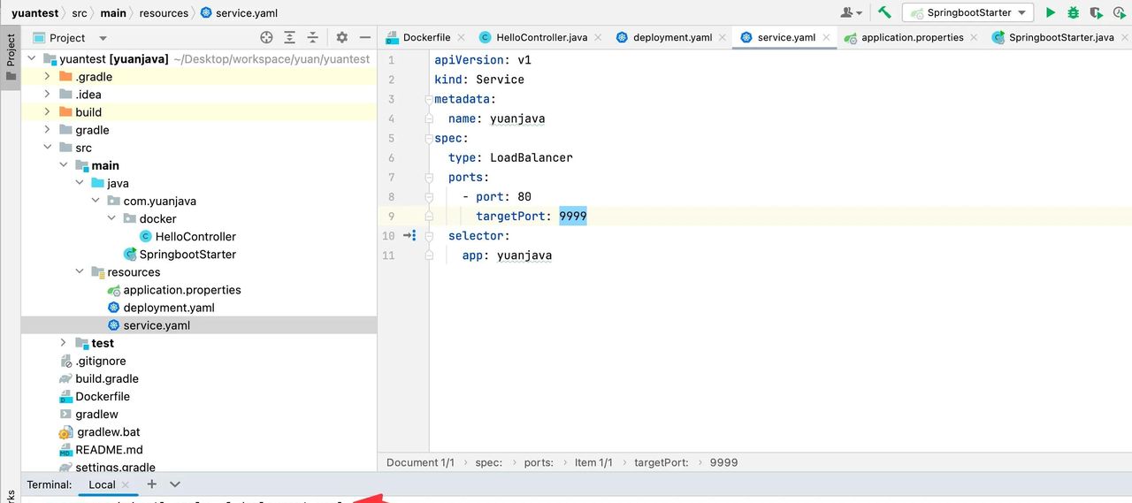This screenshot has height=503, width=1132.
Task: Add a new terminal session with plus
Action: tap(151, 484)
